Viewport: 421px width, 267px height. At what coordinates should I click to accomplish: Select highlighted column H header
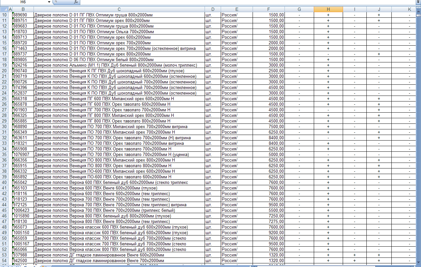click(328, 9)
